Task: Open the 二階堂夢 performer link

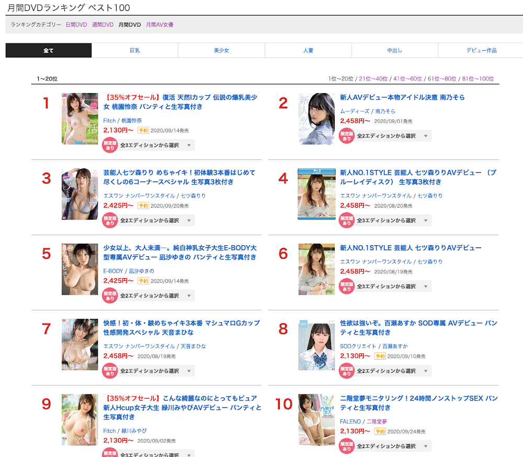Action: pos(377,421)
